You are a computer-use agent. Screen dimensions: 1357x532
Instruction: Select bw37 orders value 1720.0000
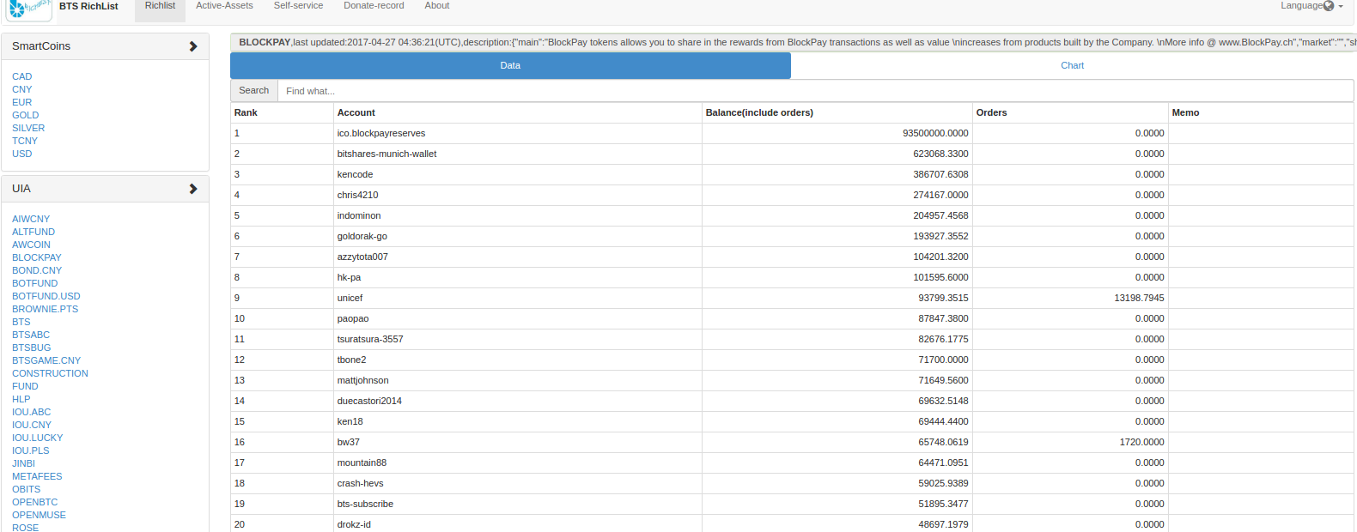pyautogui.click(x=1141, y=442)
